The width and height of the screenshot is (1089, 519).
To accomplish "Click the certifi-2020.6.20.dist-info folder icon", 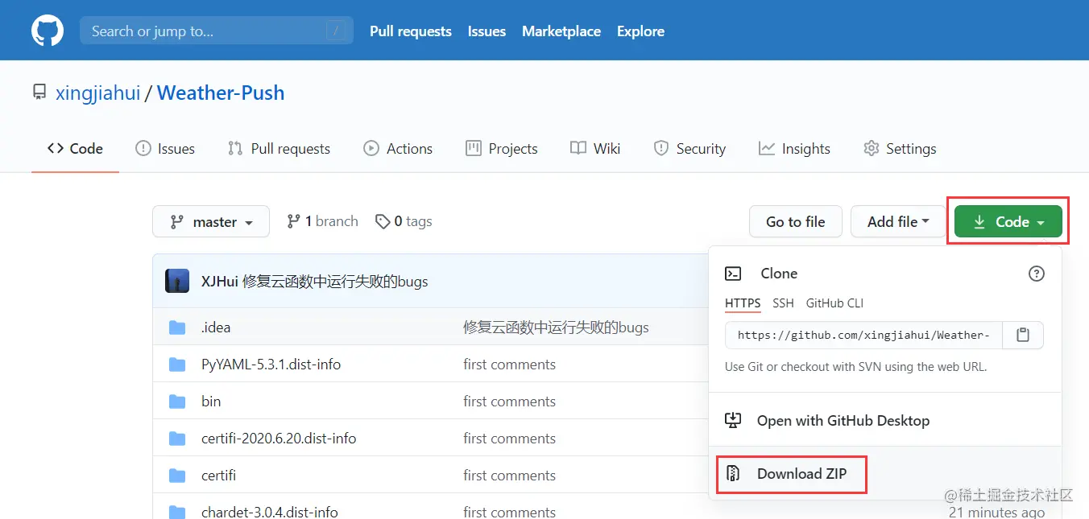I will (177, 439).
